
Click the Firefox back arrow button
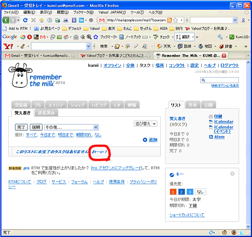click(6, 20)
